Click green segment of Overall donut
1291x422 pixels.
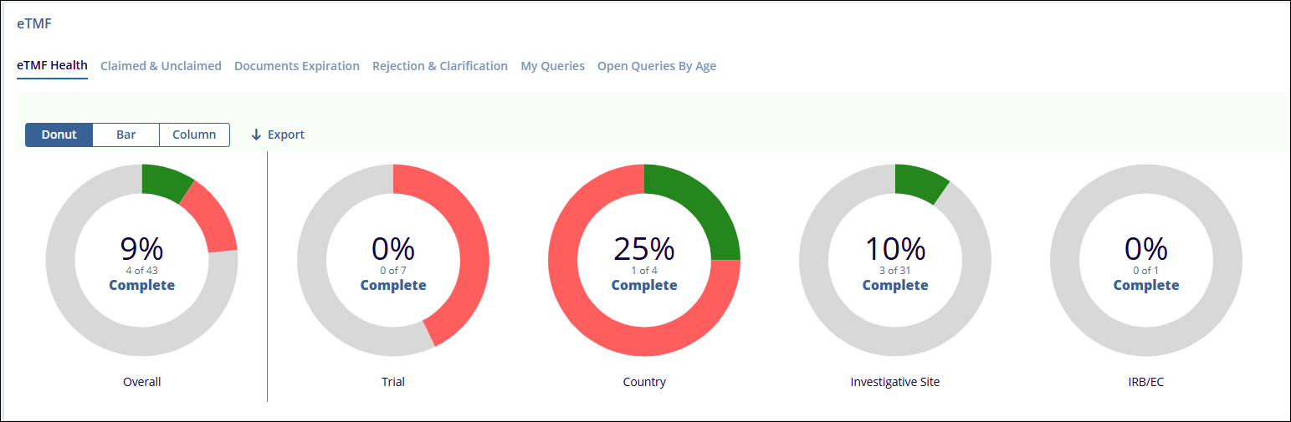[163, 181]
